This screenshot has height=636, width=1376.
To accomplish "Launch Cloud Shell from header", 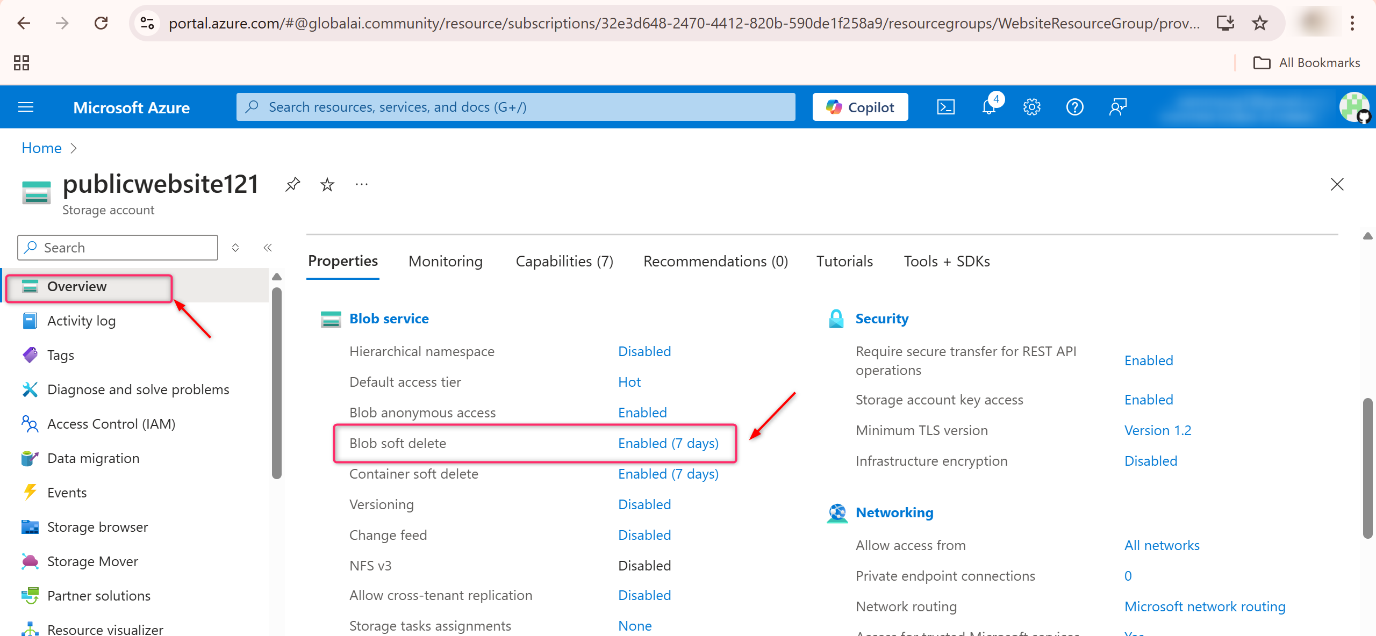I will coord(946,107).
